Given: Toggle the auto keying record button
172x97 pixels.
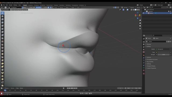Looking at the screenshot, I should coord(64,88).
